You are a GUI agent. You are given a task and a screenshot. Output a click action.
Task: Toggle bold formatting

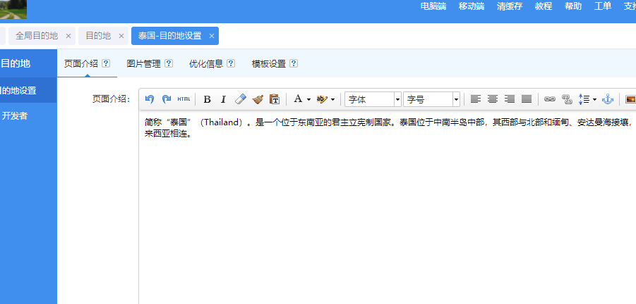pyautogui.click(x=207, y=99)
